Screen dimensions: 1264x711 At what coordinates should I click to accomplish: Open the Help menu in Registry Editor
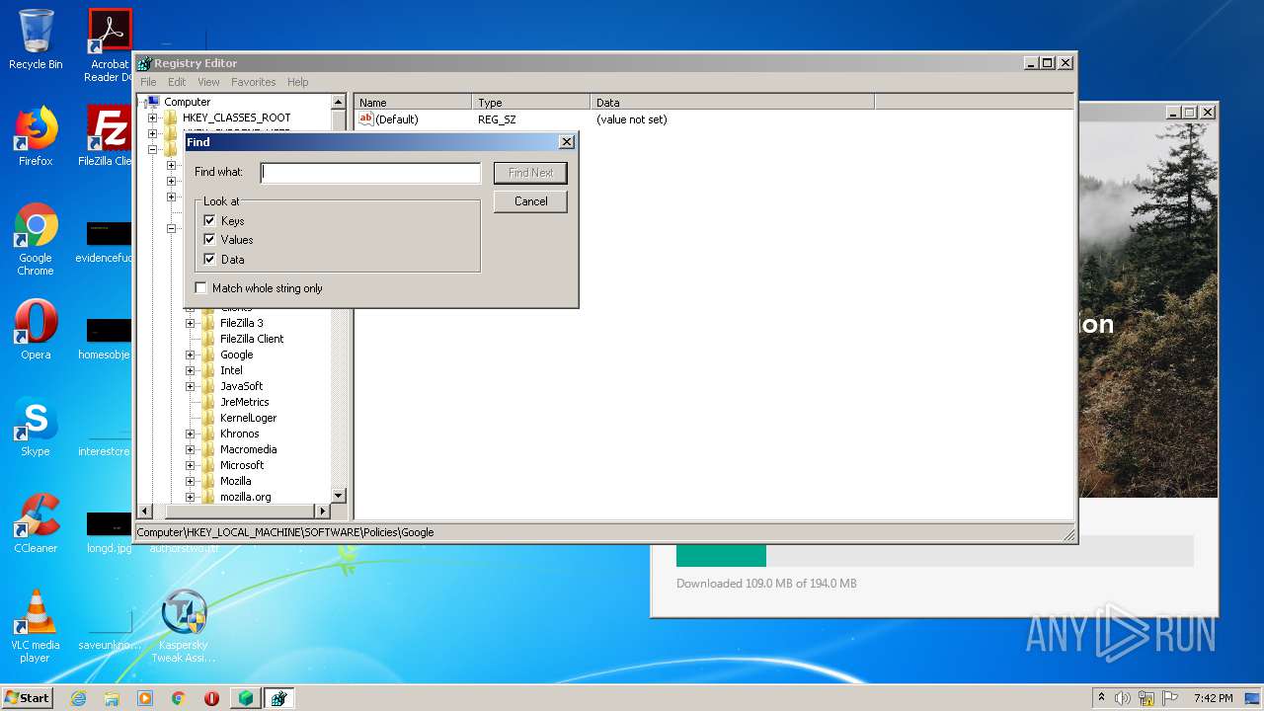(x=298, y=82)
